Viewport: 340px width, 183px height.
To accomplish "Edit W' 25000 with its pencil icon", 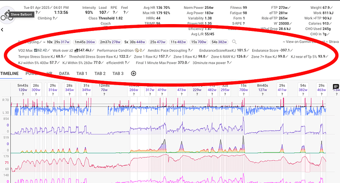I will [291, 24].
